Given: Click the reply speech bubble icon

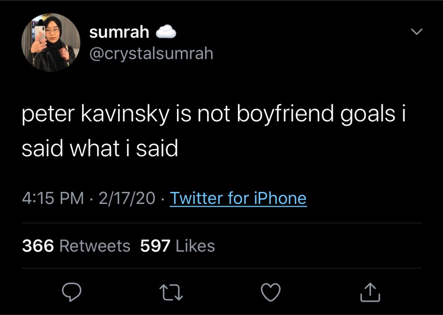Looking at the screenshot, I should (72, 292).
